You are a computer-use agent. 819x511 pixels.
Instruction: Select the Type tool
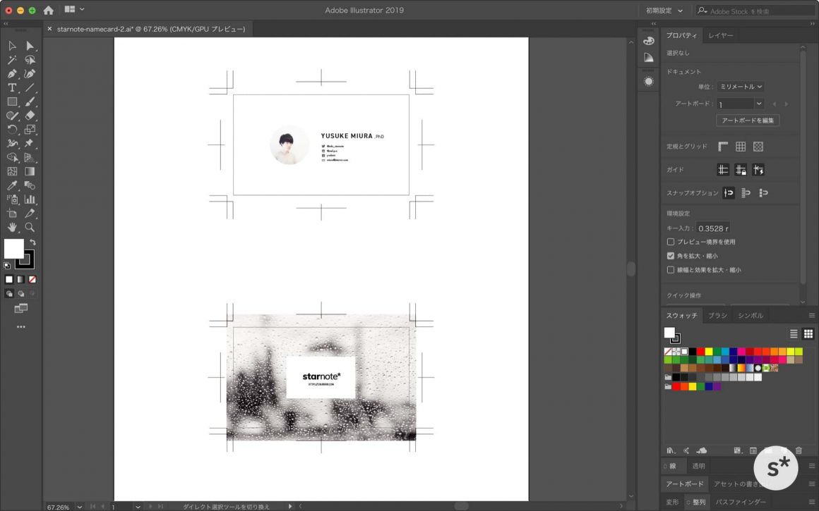(12, 87)
